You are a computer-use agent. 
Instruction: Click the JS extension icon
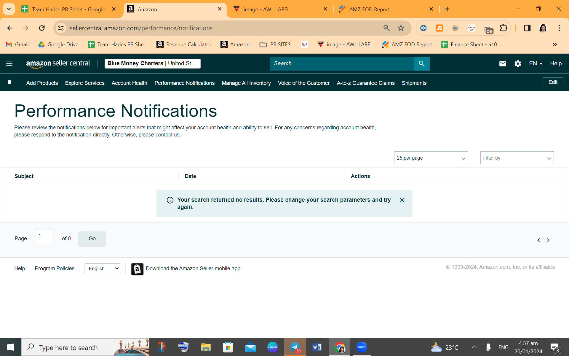pyautogui.click(x=439, y=28)
